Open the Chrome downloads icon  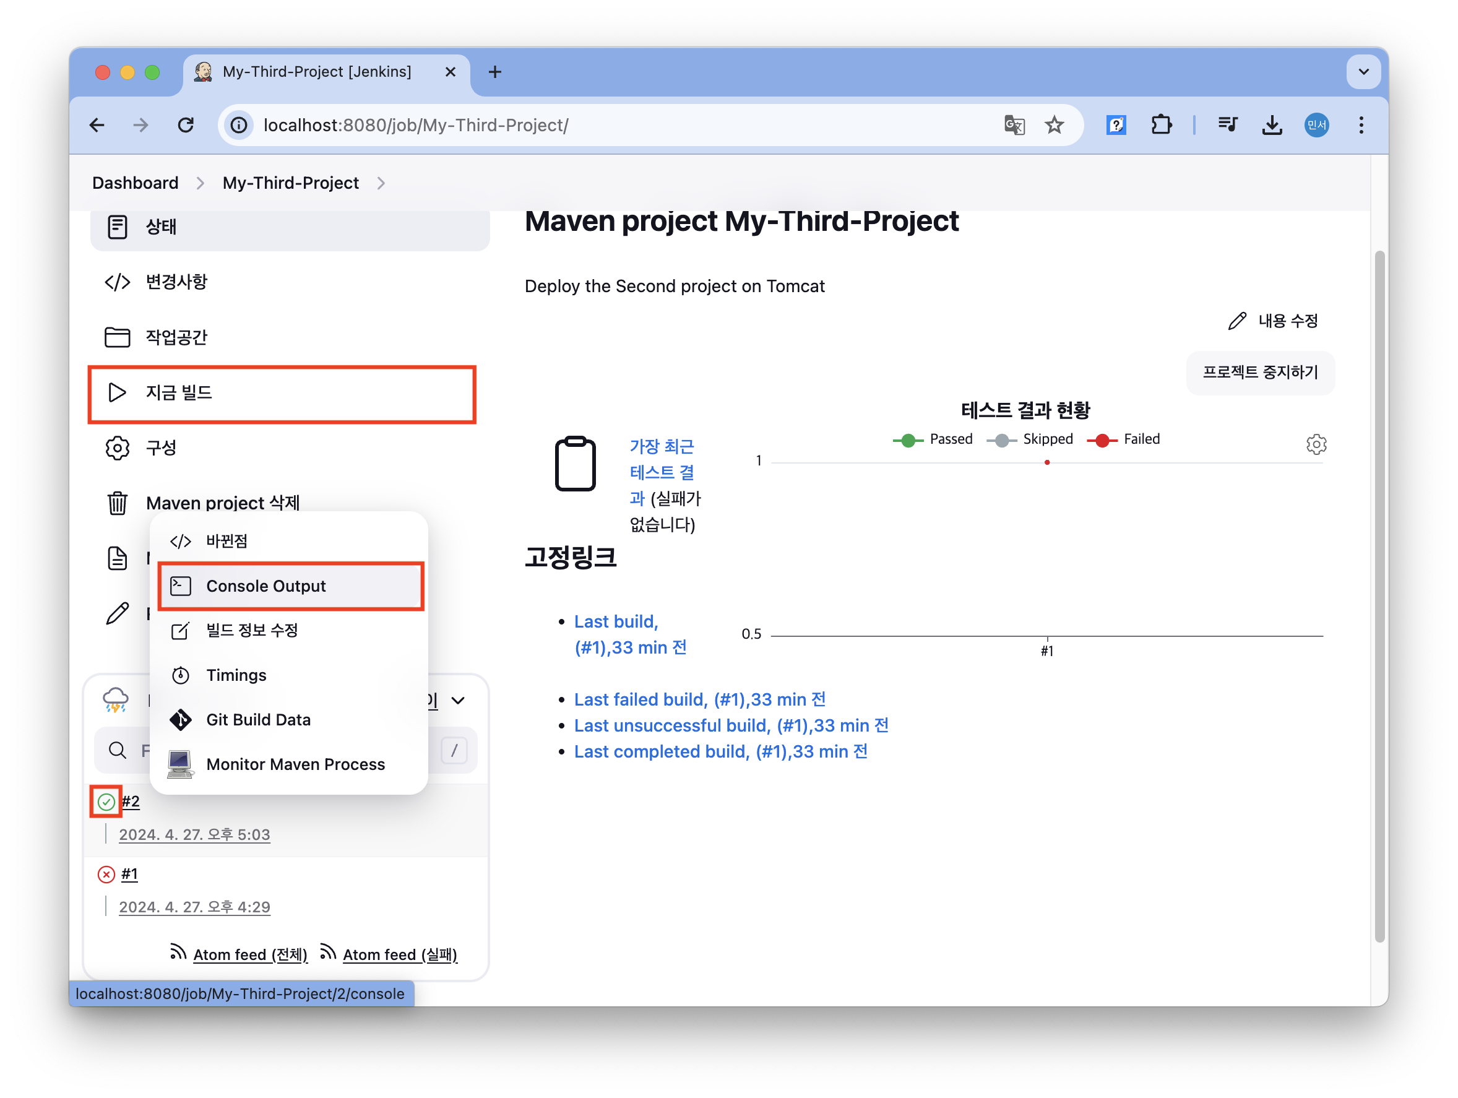tap(1272, 124)
